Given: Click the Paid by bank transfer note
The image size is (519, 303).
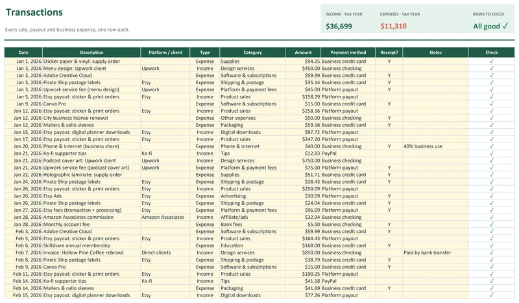Looking at the screenshot, I should pos(435,252).
